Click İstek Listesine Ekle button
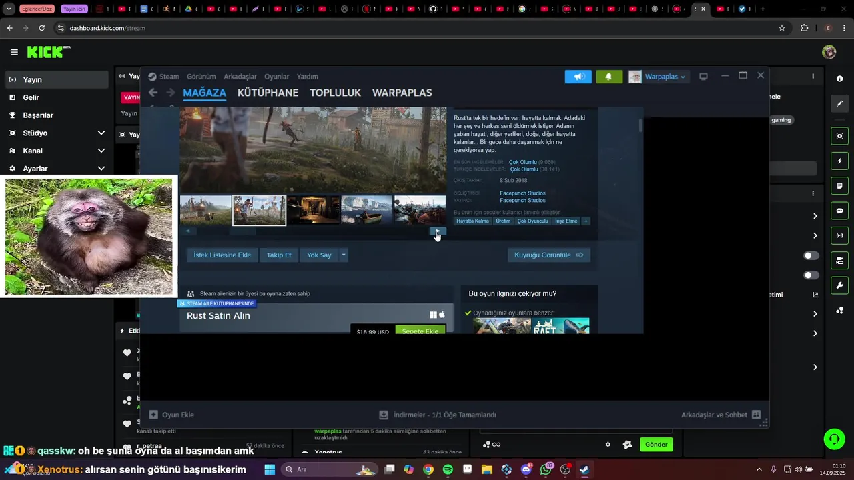This screenshot has width=854, height=480. [x=222, y=255]
